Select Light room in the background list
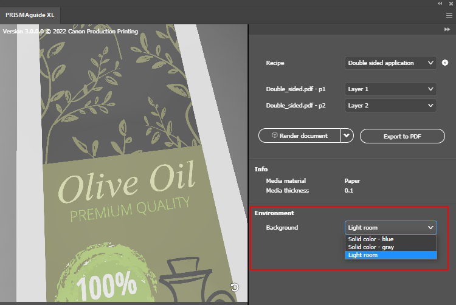The image size is (456, 305). point(390,255)
